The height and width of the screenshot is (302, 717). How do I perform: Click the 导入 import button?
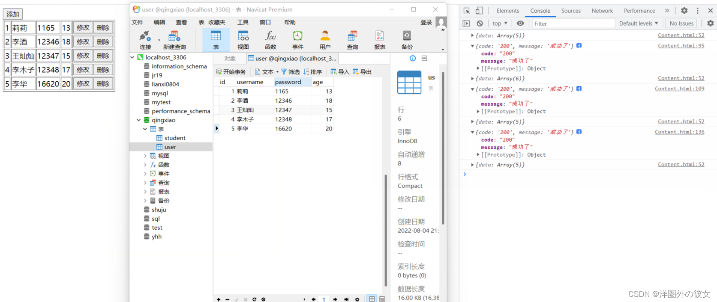(340, 72)
